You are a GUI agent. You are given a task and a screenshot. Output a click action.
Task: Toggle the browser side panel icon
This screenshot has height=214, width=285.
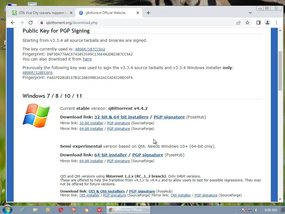259,23
